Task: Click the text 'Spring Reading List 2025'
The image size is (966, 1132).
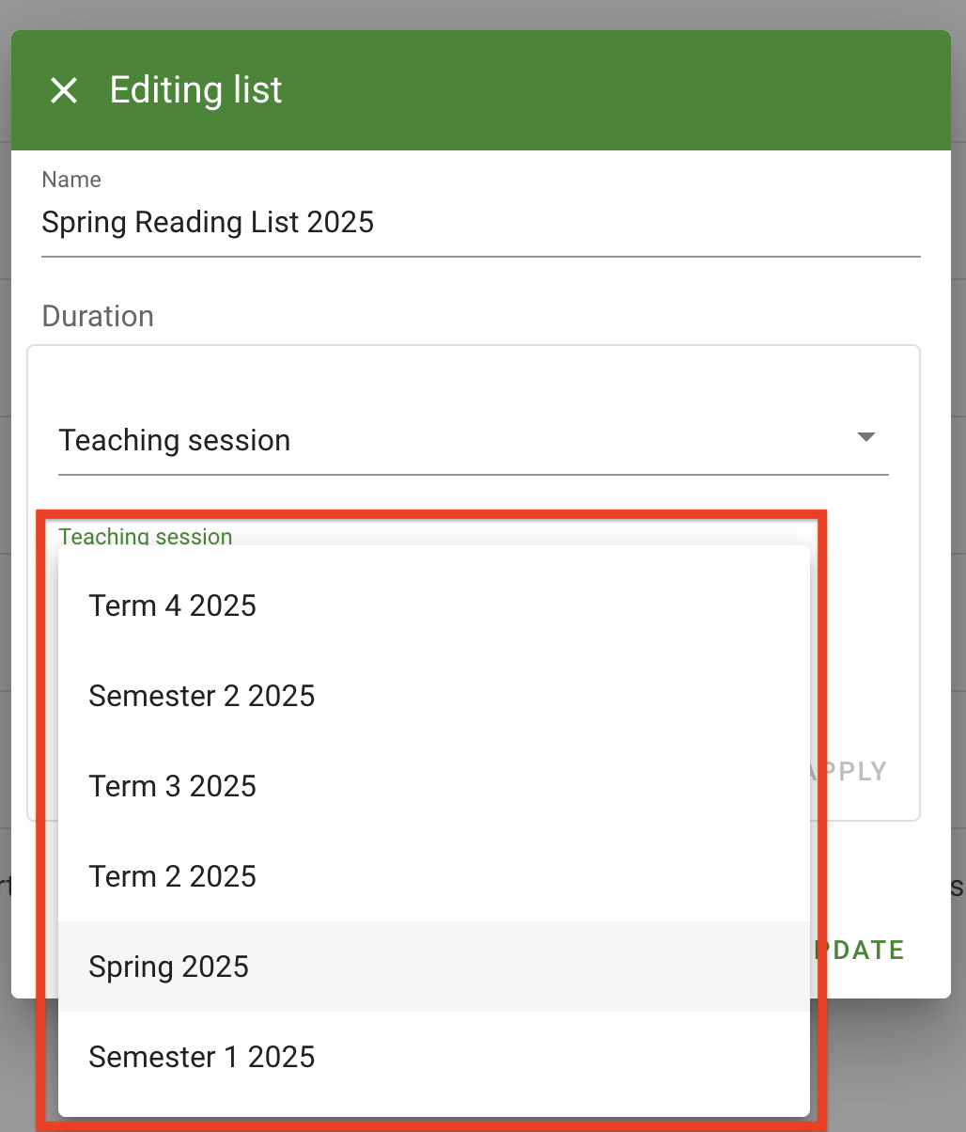Action: (208, 223)
